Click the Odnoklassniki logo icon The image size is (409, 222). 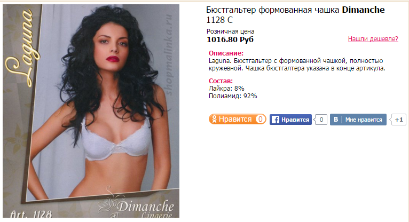[214, 119]
